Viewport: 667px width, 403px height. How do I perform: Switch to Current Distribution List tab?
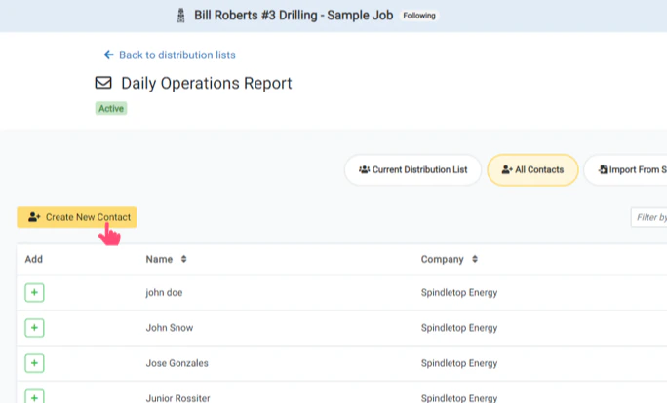[412, 169]
